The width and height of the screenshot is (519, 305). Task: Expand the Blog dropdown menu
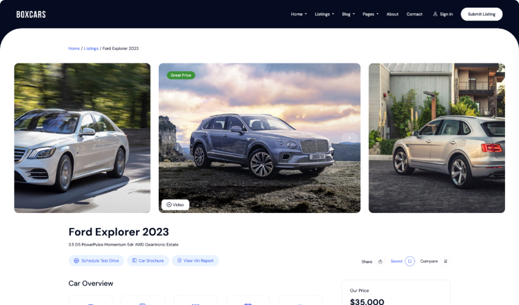coord(348,14)
